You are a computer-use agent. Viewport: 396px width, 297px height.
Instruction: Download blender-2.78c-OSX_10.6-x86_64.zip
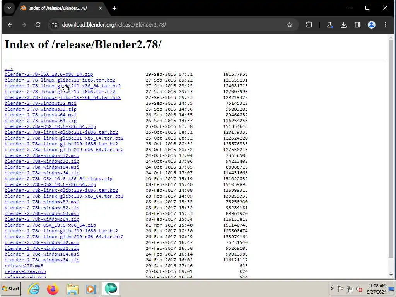click(50, 225)
